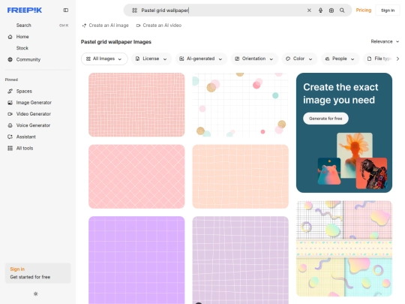The width and height of the screenshot is (405, 304).
Task: Go to Stock in sidebar
Action: coord(22,48)
